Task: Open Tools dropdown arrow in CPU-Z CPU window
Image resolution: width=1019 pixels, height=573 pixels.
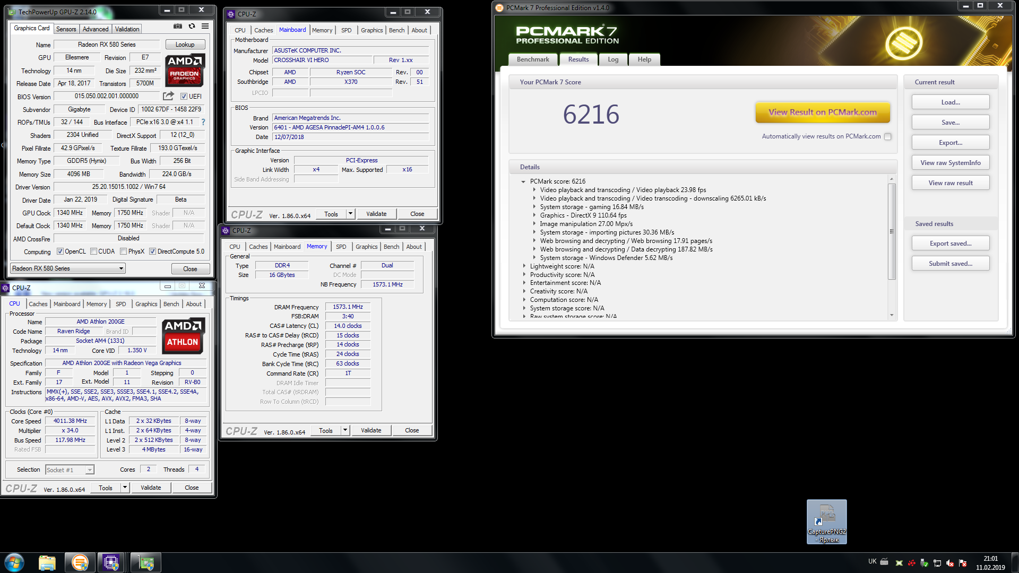Action: (125, 488)
